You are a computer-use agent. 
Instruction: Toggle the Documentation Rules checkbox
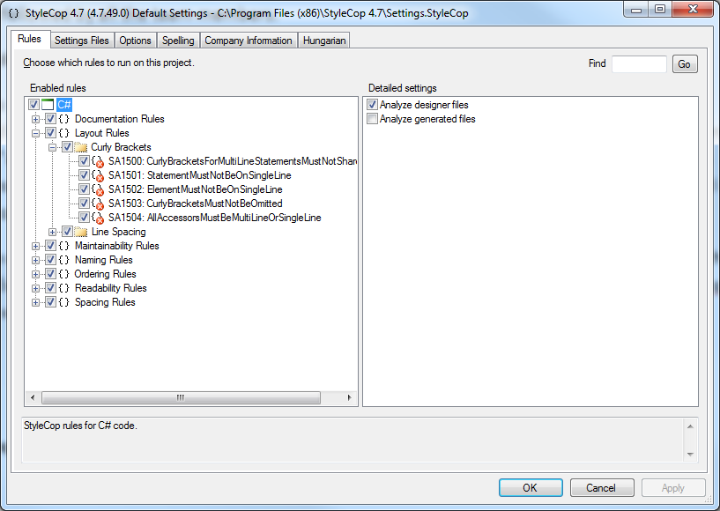pos(50,119)
